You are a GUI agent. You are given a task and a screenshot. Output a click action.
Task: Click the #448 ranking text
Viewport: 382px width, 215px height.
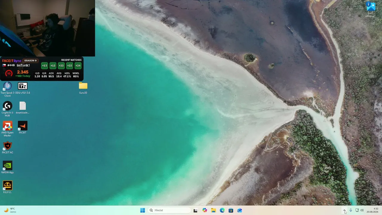(11, 65)
